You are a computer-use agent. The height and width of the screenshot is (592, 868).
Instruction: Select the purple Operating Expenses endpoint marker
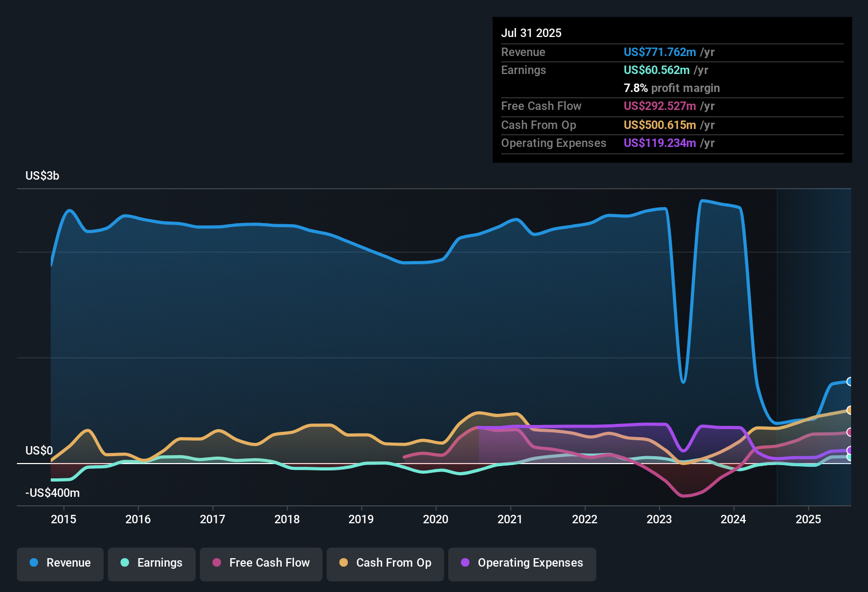coord(849,450)
